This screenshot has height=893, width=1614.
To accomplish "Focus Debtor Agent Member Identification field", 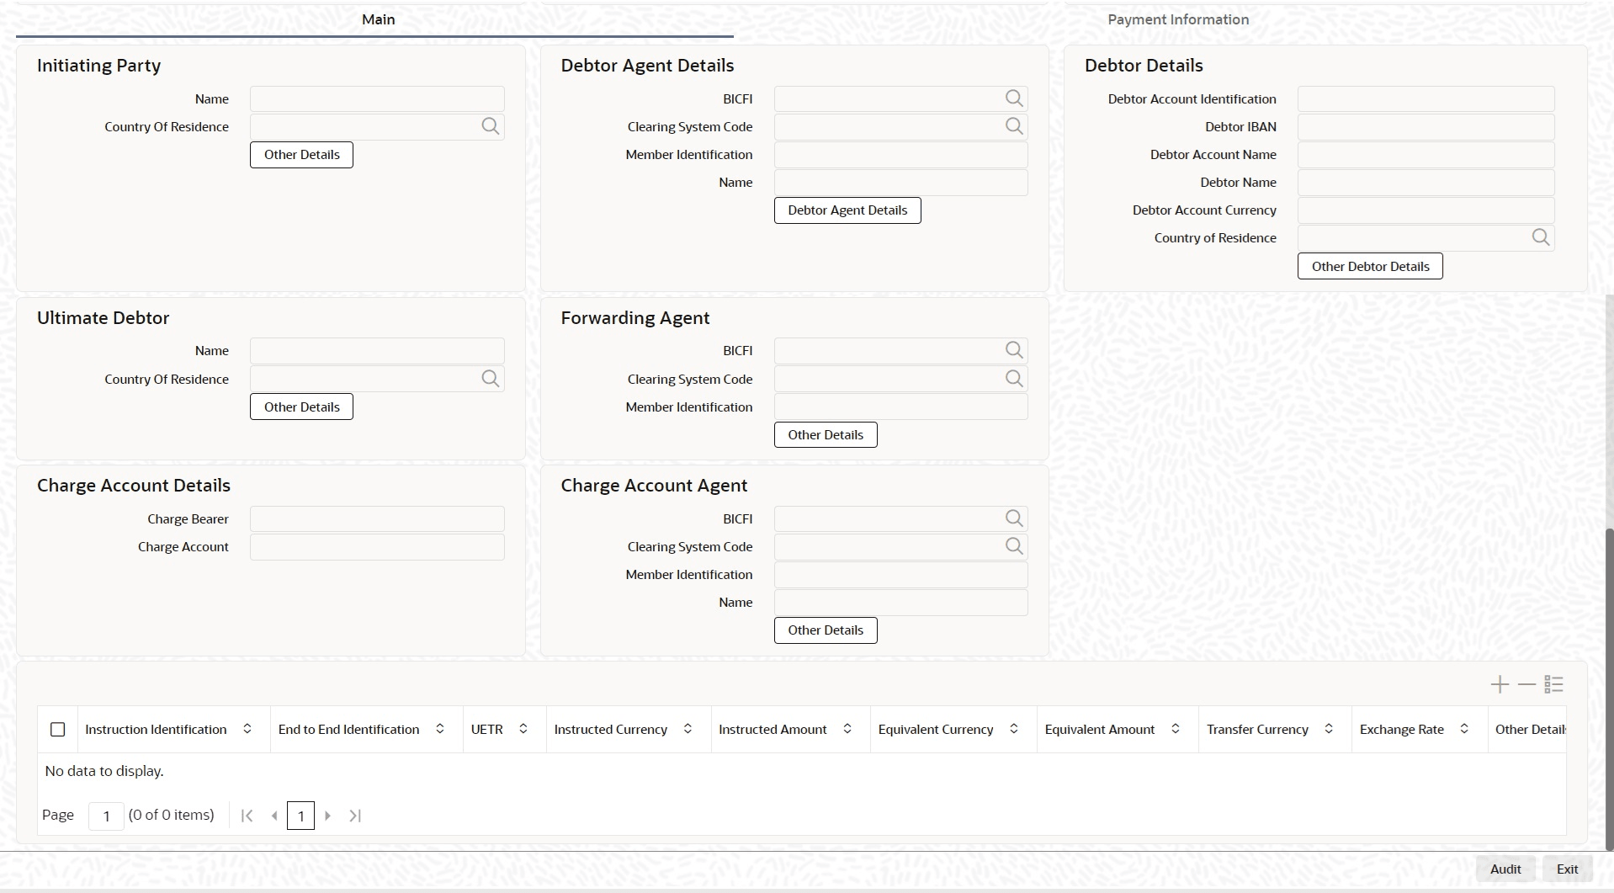I will 900,155.
